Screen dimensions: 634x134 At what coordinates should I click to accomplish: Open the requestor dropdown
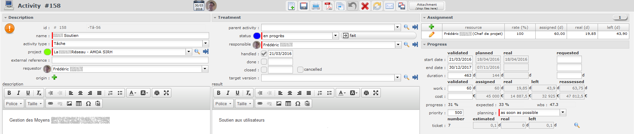click(205, 69)
